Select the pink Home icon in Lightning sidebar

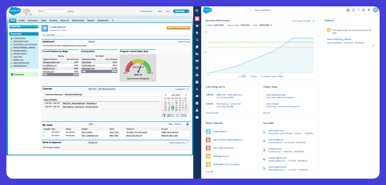(197, 19)
